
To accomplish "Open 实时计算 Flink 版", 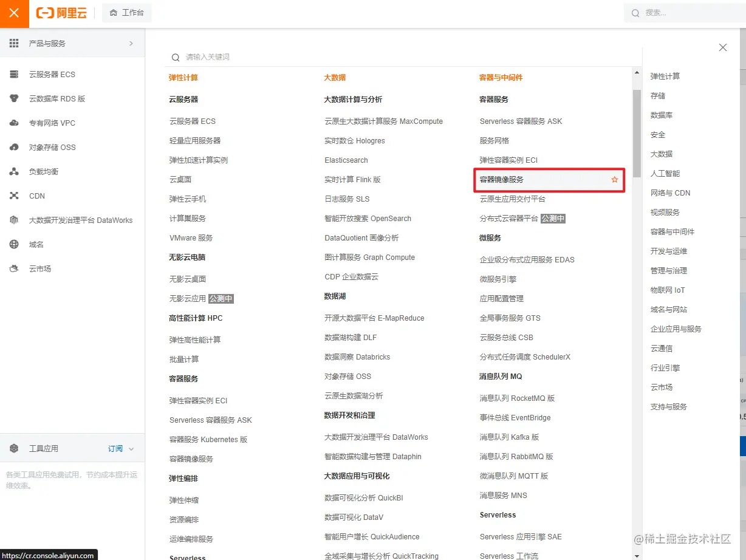I will click(x=353, y=180).
